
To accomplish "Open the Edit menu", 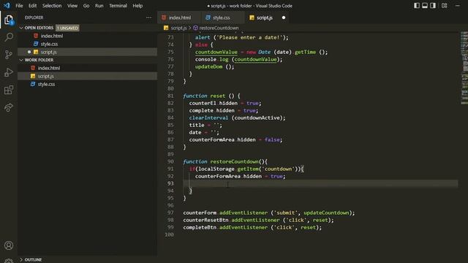I will (32, 6).
